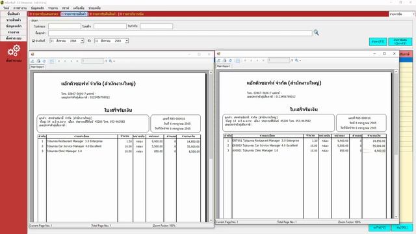This screenshot has width=416, height=234.
Task: Click the zoom magnifier icon in left viewer
Action: click(x=110, y=61)
